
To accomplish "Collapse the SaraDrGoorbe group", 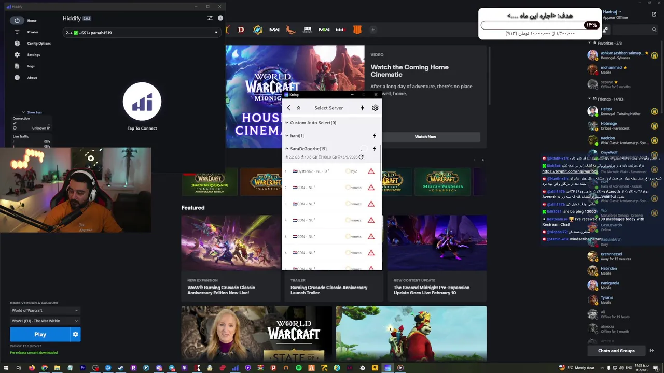I will [306, 149].
